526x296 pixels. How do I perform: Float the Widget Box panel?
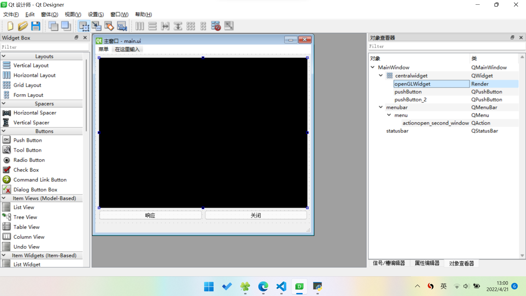tap(76, 38)
